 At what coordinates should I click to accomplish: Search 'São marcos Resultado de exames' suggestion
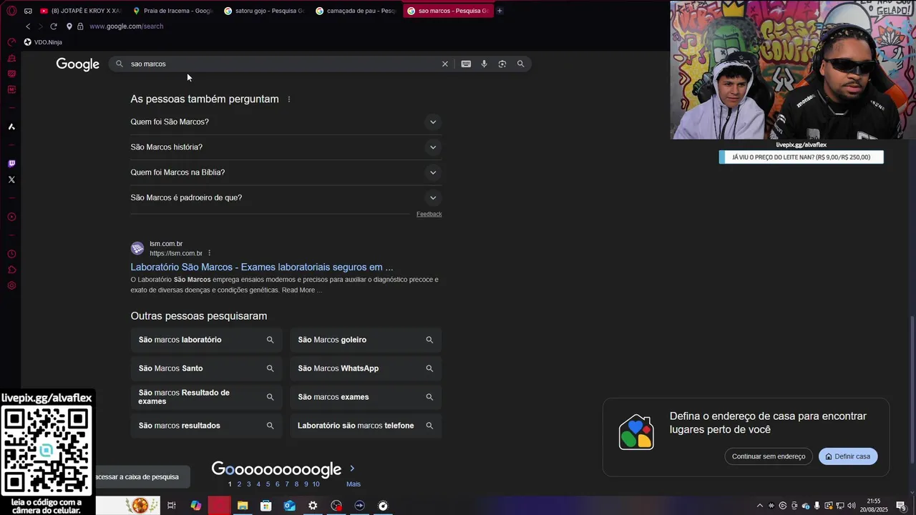pos(207,397)
